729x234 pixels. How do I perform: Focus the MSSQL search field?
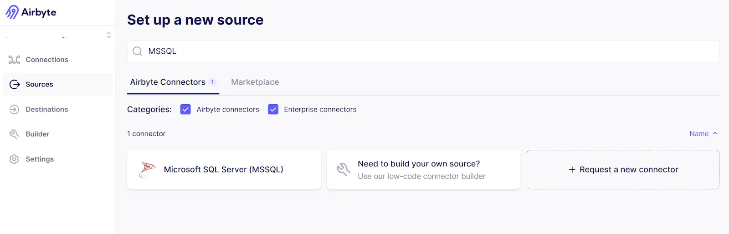[x=423, y=51]
